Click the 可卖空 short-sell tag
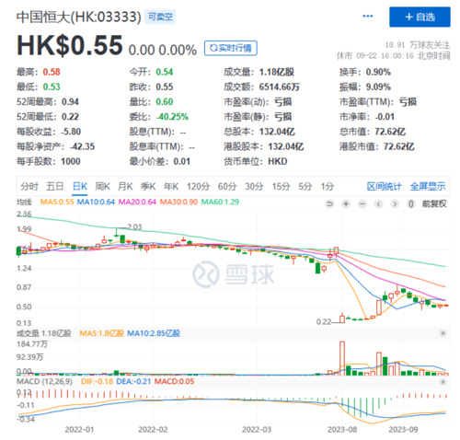The height and width of the screenshot is (440, 460). [160, 17]
